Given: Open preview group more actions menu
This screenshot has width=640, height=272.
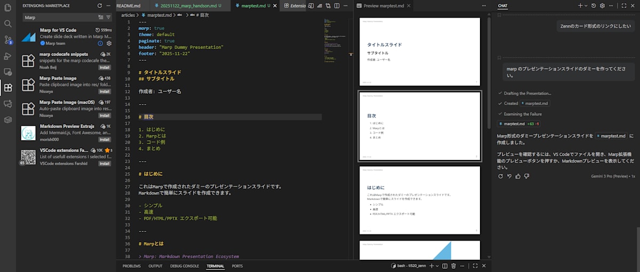Looking at the screenshot, I should pyautogui.click(x=484, y=5).
